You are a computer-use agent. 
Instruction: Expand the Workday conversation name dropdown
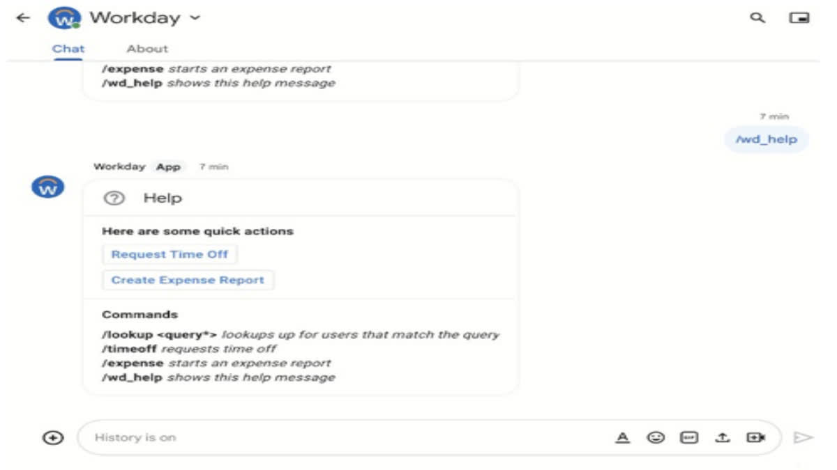(194, 17)
